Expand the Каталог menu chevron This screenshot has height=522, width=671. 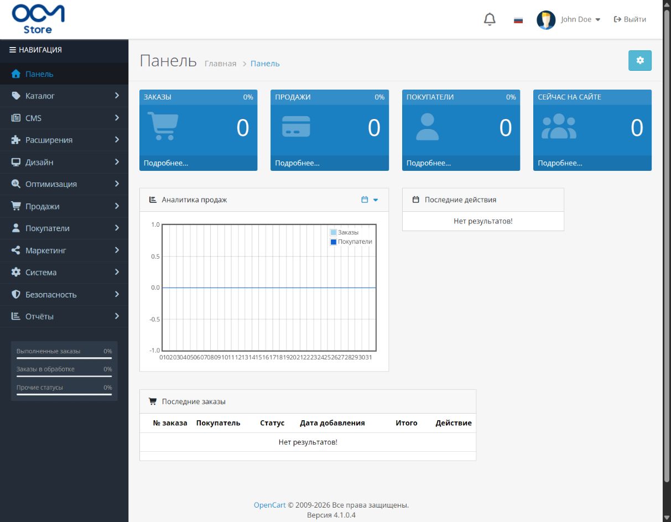(x=117, y=96)
